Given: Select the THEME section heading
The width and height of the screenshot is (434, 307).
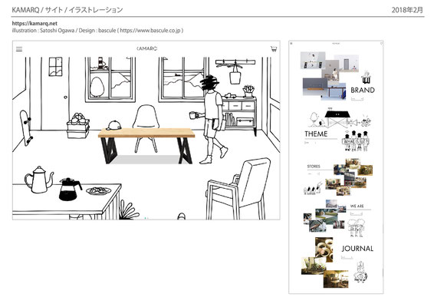Looking at the screenshot, I should [316, 134].
